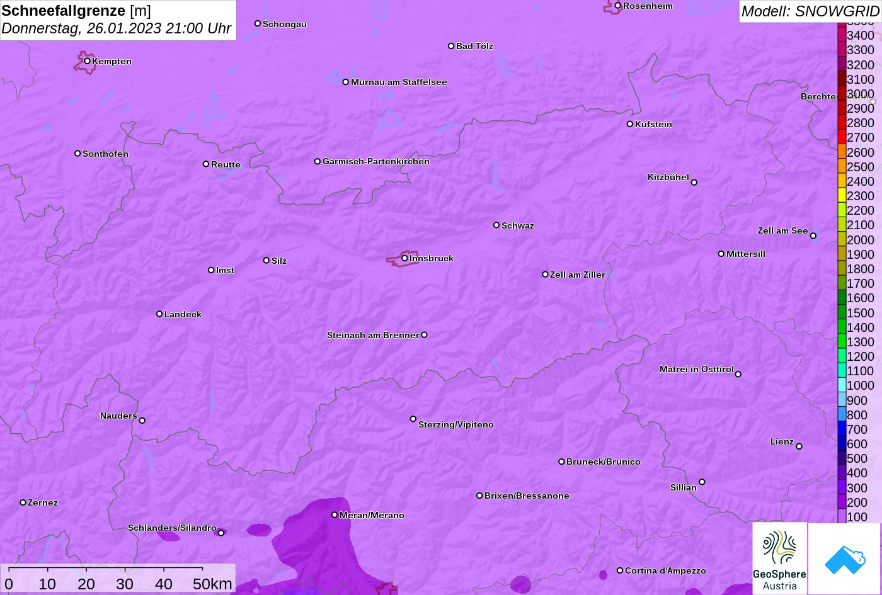The image size is (882, 595).
Task: Click the "50km" scale bar label
Action: click(213, 584)
